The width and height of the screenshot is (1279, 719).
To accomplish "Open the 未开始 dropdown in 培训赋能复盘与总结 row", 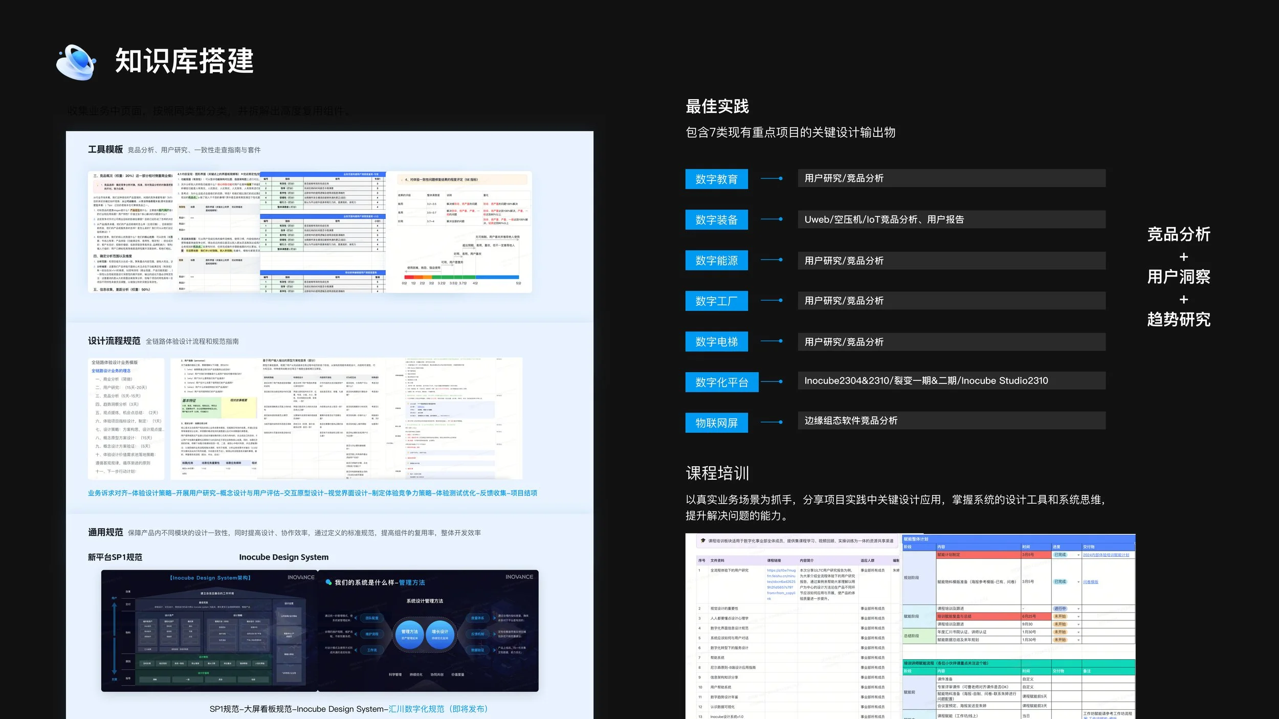I will [x=1078, y=616].
